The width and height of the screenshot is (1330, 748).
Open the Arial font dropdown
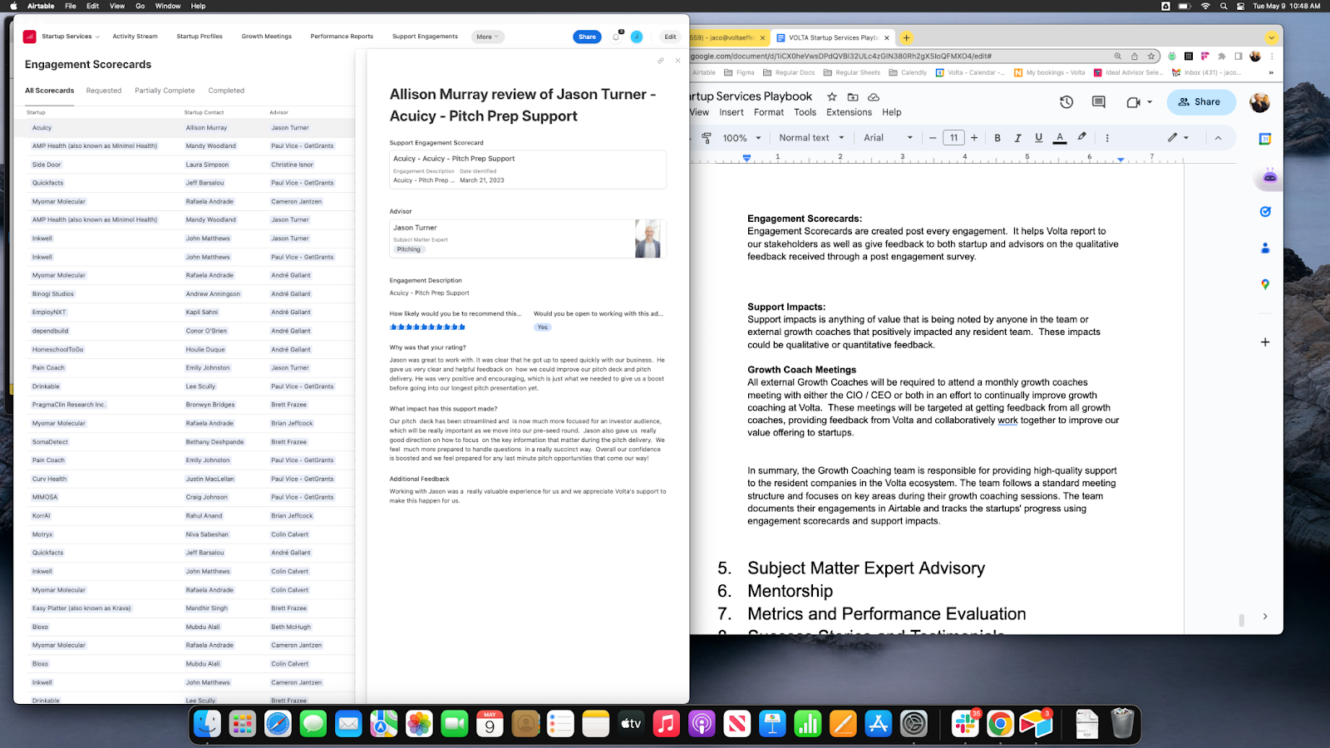(x=888, y=138)
